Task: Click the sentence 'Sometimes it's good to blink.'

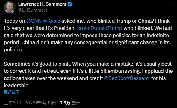Action: click(37, 64)
